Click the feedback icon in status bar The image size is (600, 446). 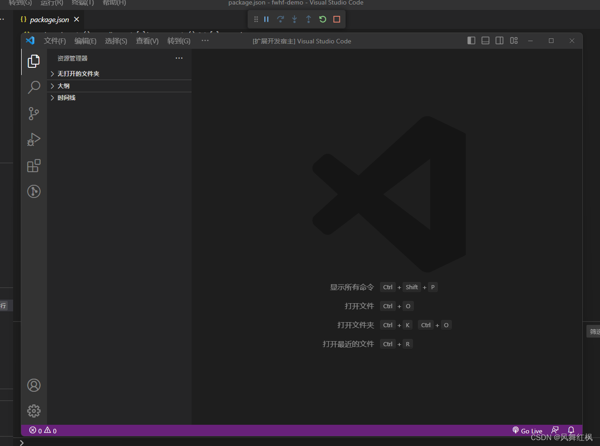click(555, 430)
